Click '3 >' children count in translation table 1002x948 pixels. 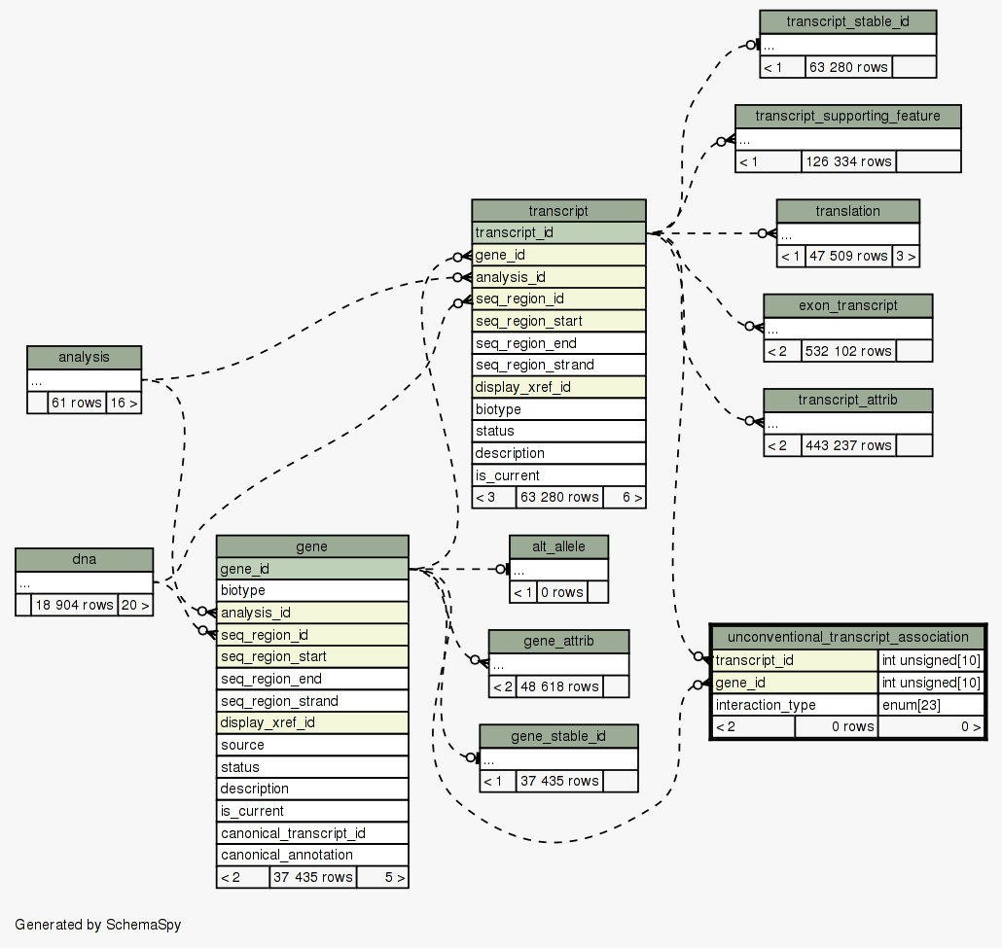[906, 256]
